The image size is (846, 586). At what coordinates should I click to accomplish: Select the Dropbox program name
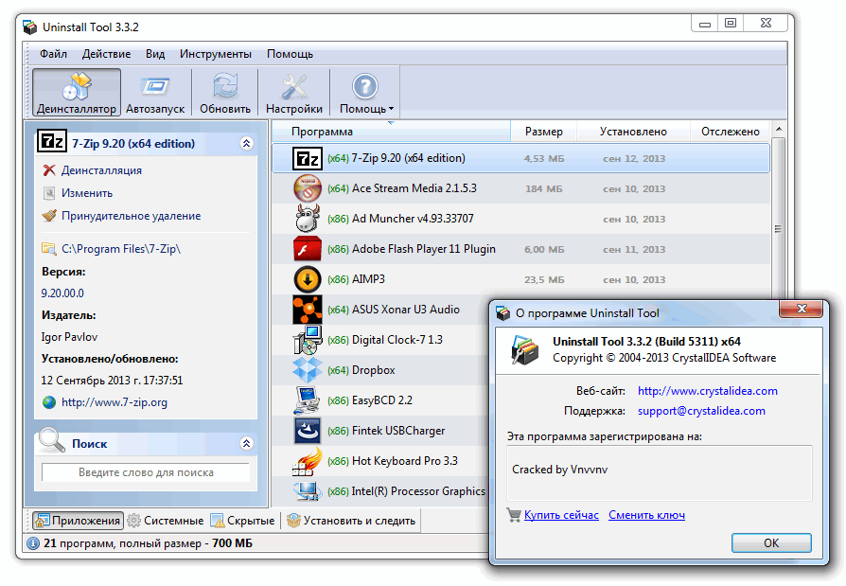coord(374,370)
